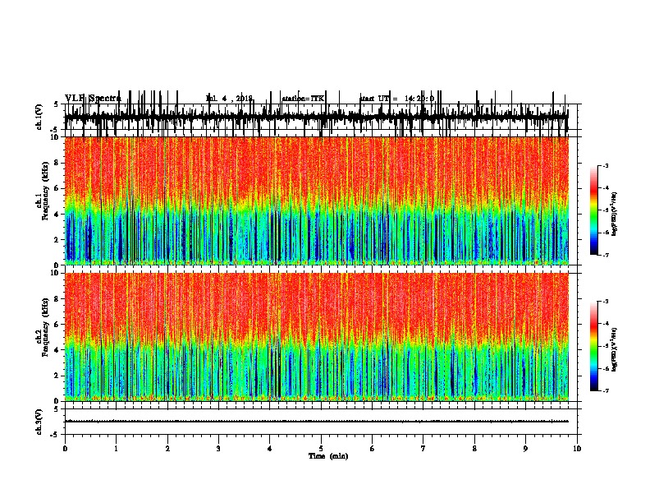Click the time axis end label "10"
This screenshot has width=650, height=503.
(577, 449)
